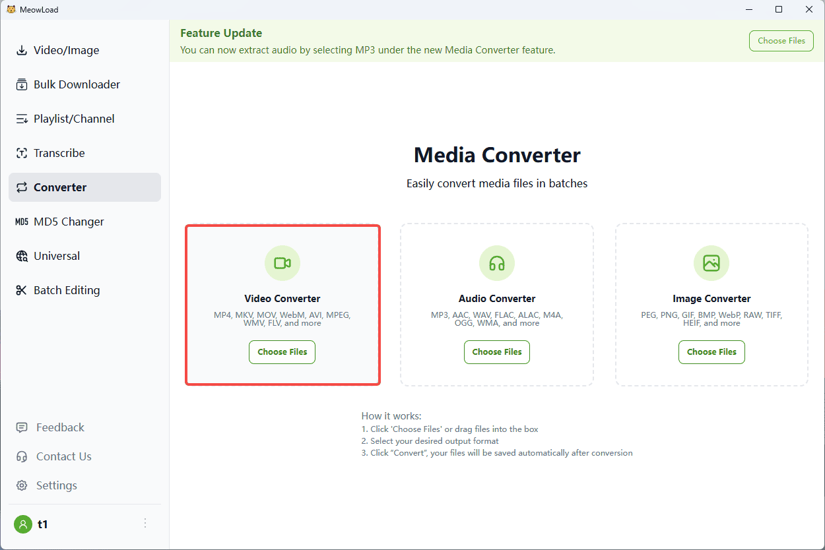Select the Transcribe icon in sidebar

point(22,154)
